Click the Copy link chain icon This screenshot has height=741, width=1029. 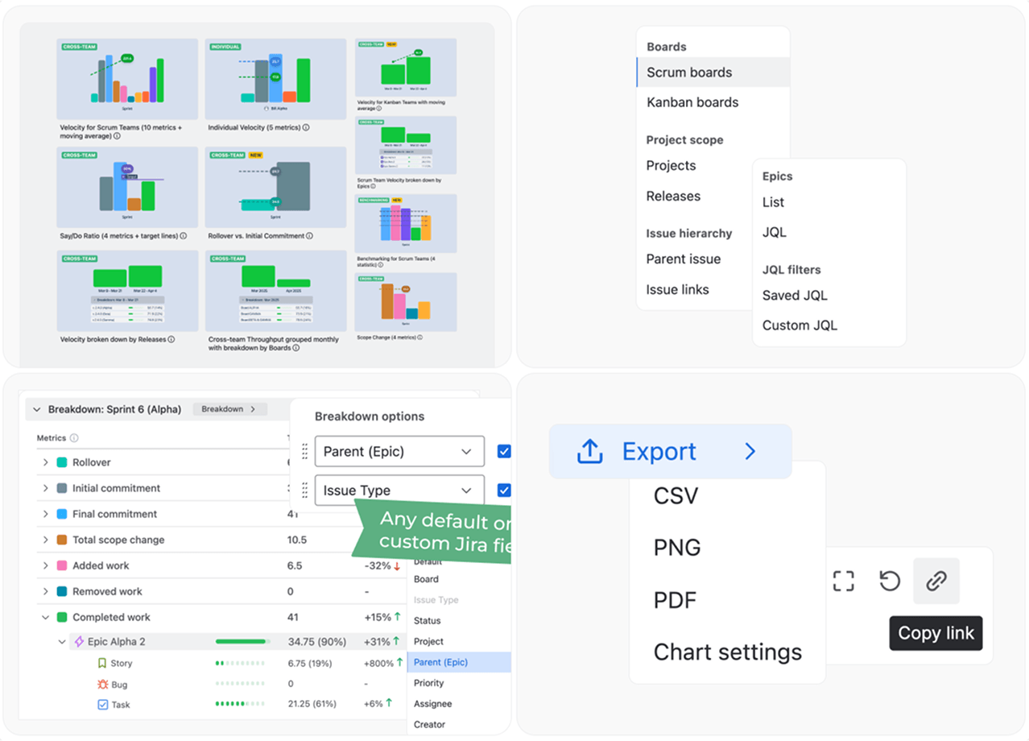click(x=936, y=581)
